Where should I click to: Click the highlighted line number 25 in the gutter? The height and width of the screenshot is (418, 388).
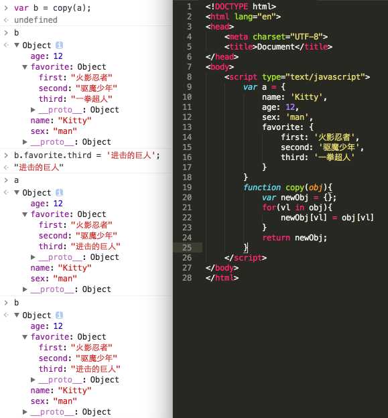click(x=187, y=248)
